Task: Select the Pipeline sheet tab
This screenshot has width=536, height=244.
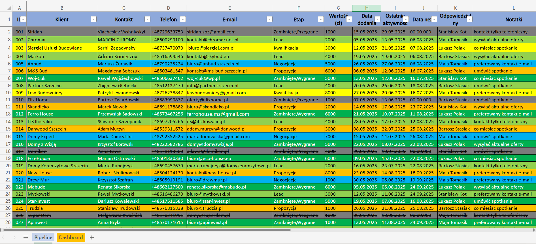Action: tap(43, 237)
